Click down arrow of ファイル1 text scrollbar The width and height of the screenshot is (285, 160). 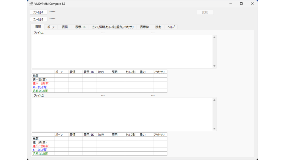click(x=214, y=66)
